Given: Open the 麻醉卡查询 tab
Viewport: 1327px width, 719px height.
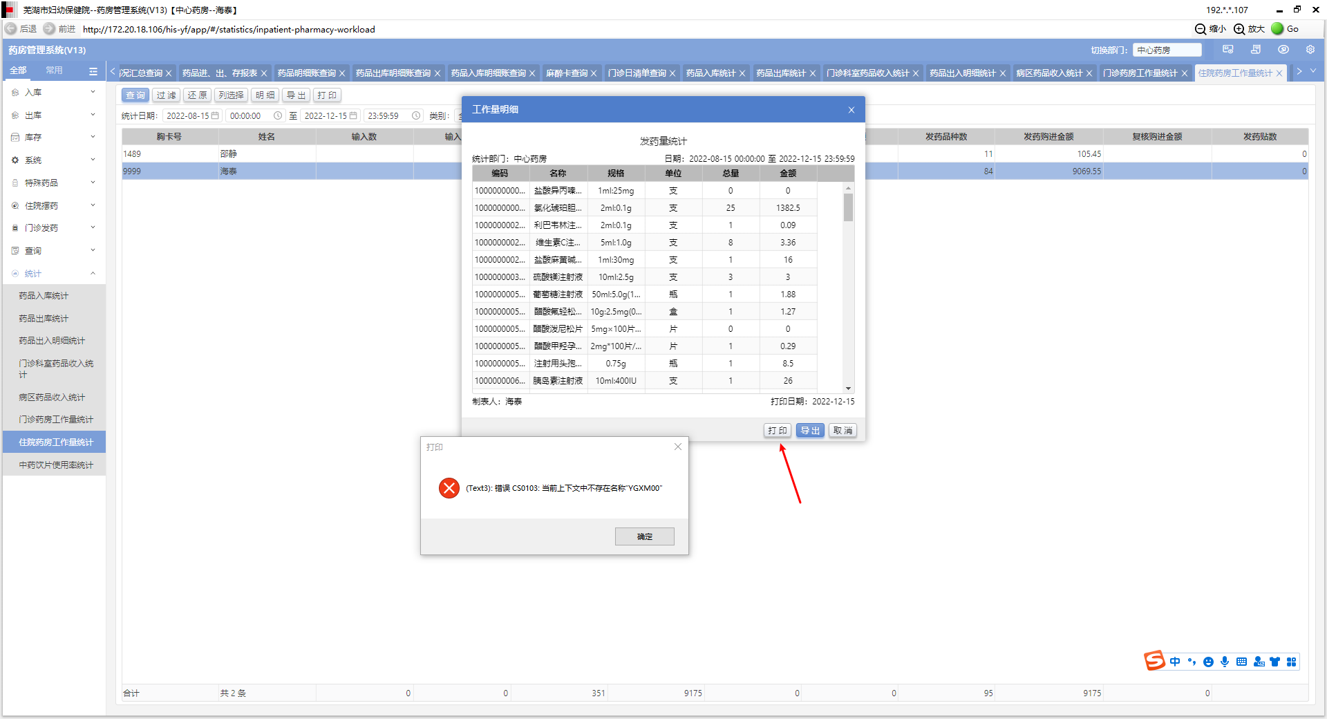Looking at the screenshot, I should [x=567, y=73].
